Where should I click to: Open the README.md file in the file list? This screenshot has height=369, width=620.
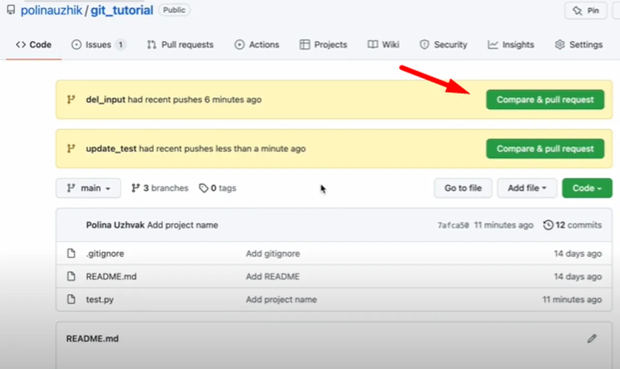click(x=111, y=277)
